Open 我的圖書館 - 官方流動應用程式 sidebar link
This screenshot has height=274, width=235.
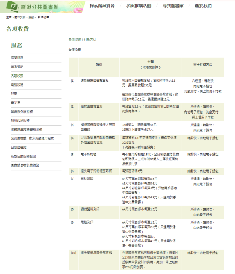pos(33,139)
